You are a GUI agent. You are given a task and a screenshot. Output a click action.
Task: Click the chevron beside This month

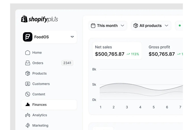point(122,25)
